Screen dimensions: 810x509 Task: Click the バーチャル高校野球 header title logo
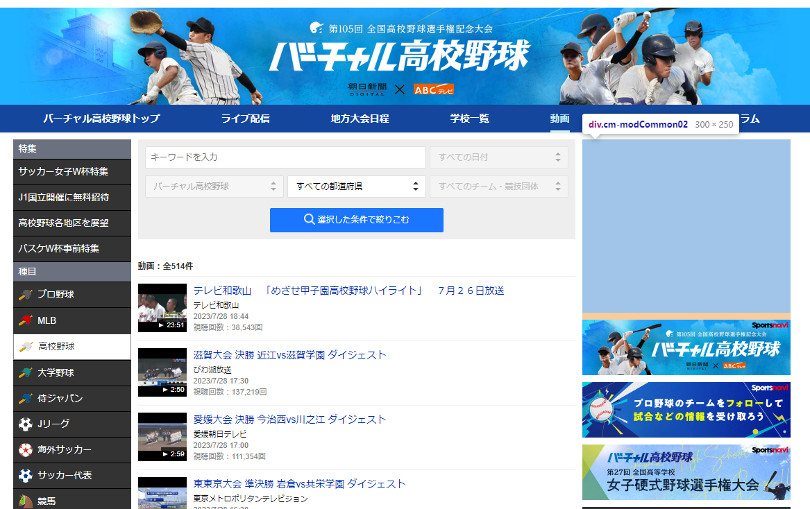(399, 55)
